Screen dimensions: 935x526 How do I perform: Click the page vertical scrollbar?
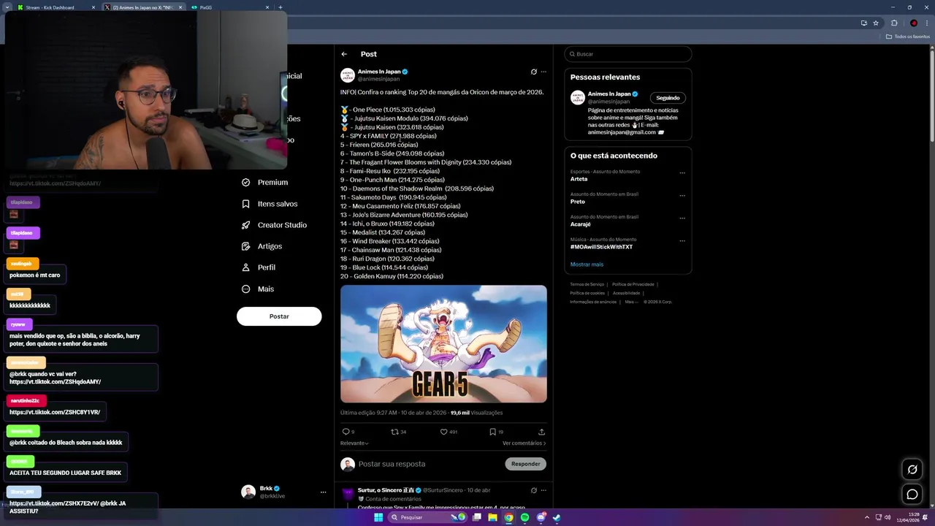(932, 95)
